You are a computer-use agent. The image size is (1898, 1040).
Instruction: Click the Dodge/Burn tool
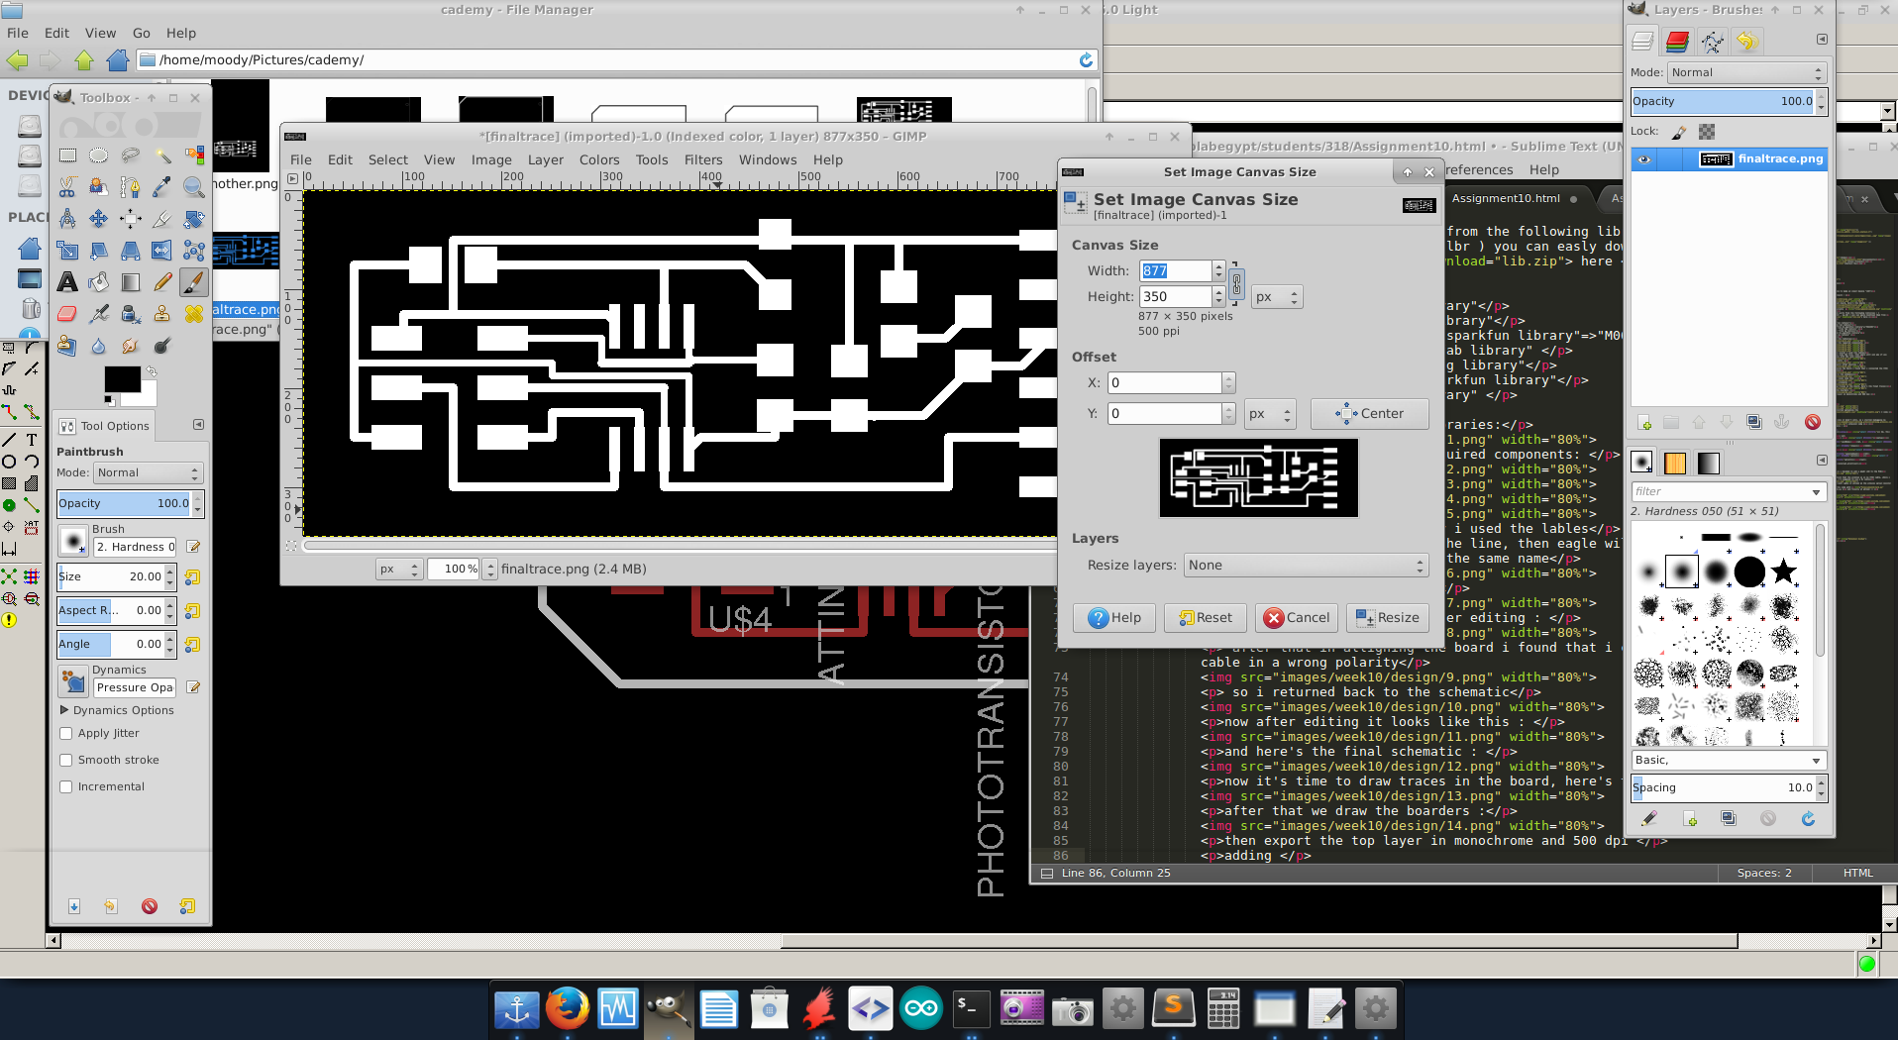tap(162, 346)
